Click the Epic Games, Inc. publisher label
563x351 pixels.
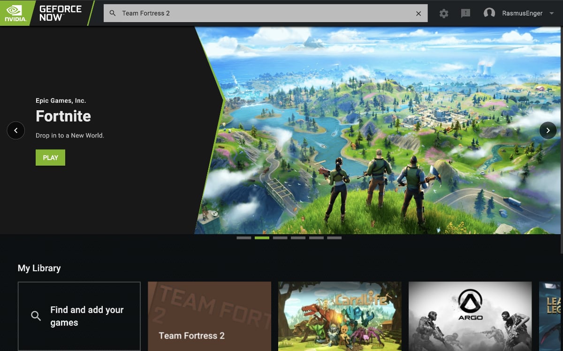pos(61,100)
